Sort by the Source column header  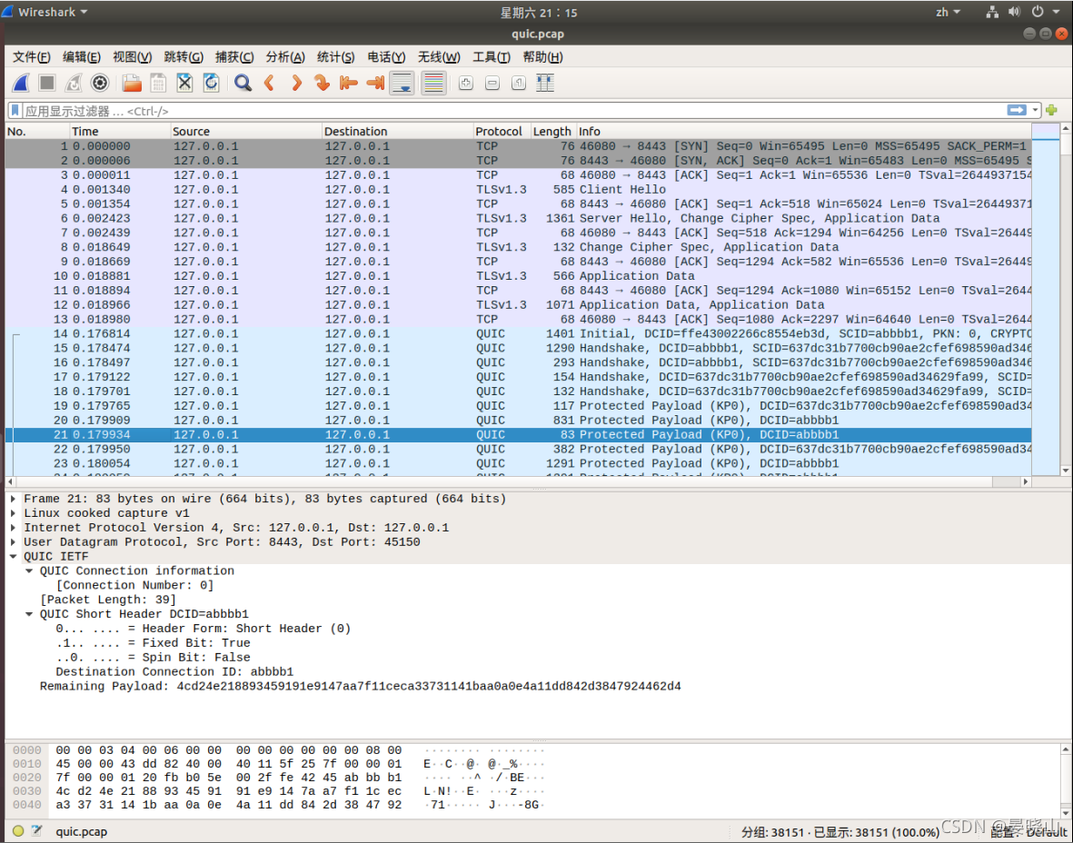tap(245, 132)
